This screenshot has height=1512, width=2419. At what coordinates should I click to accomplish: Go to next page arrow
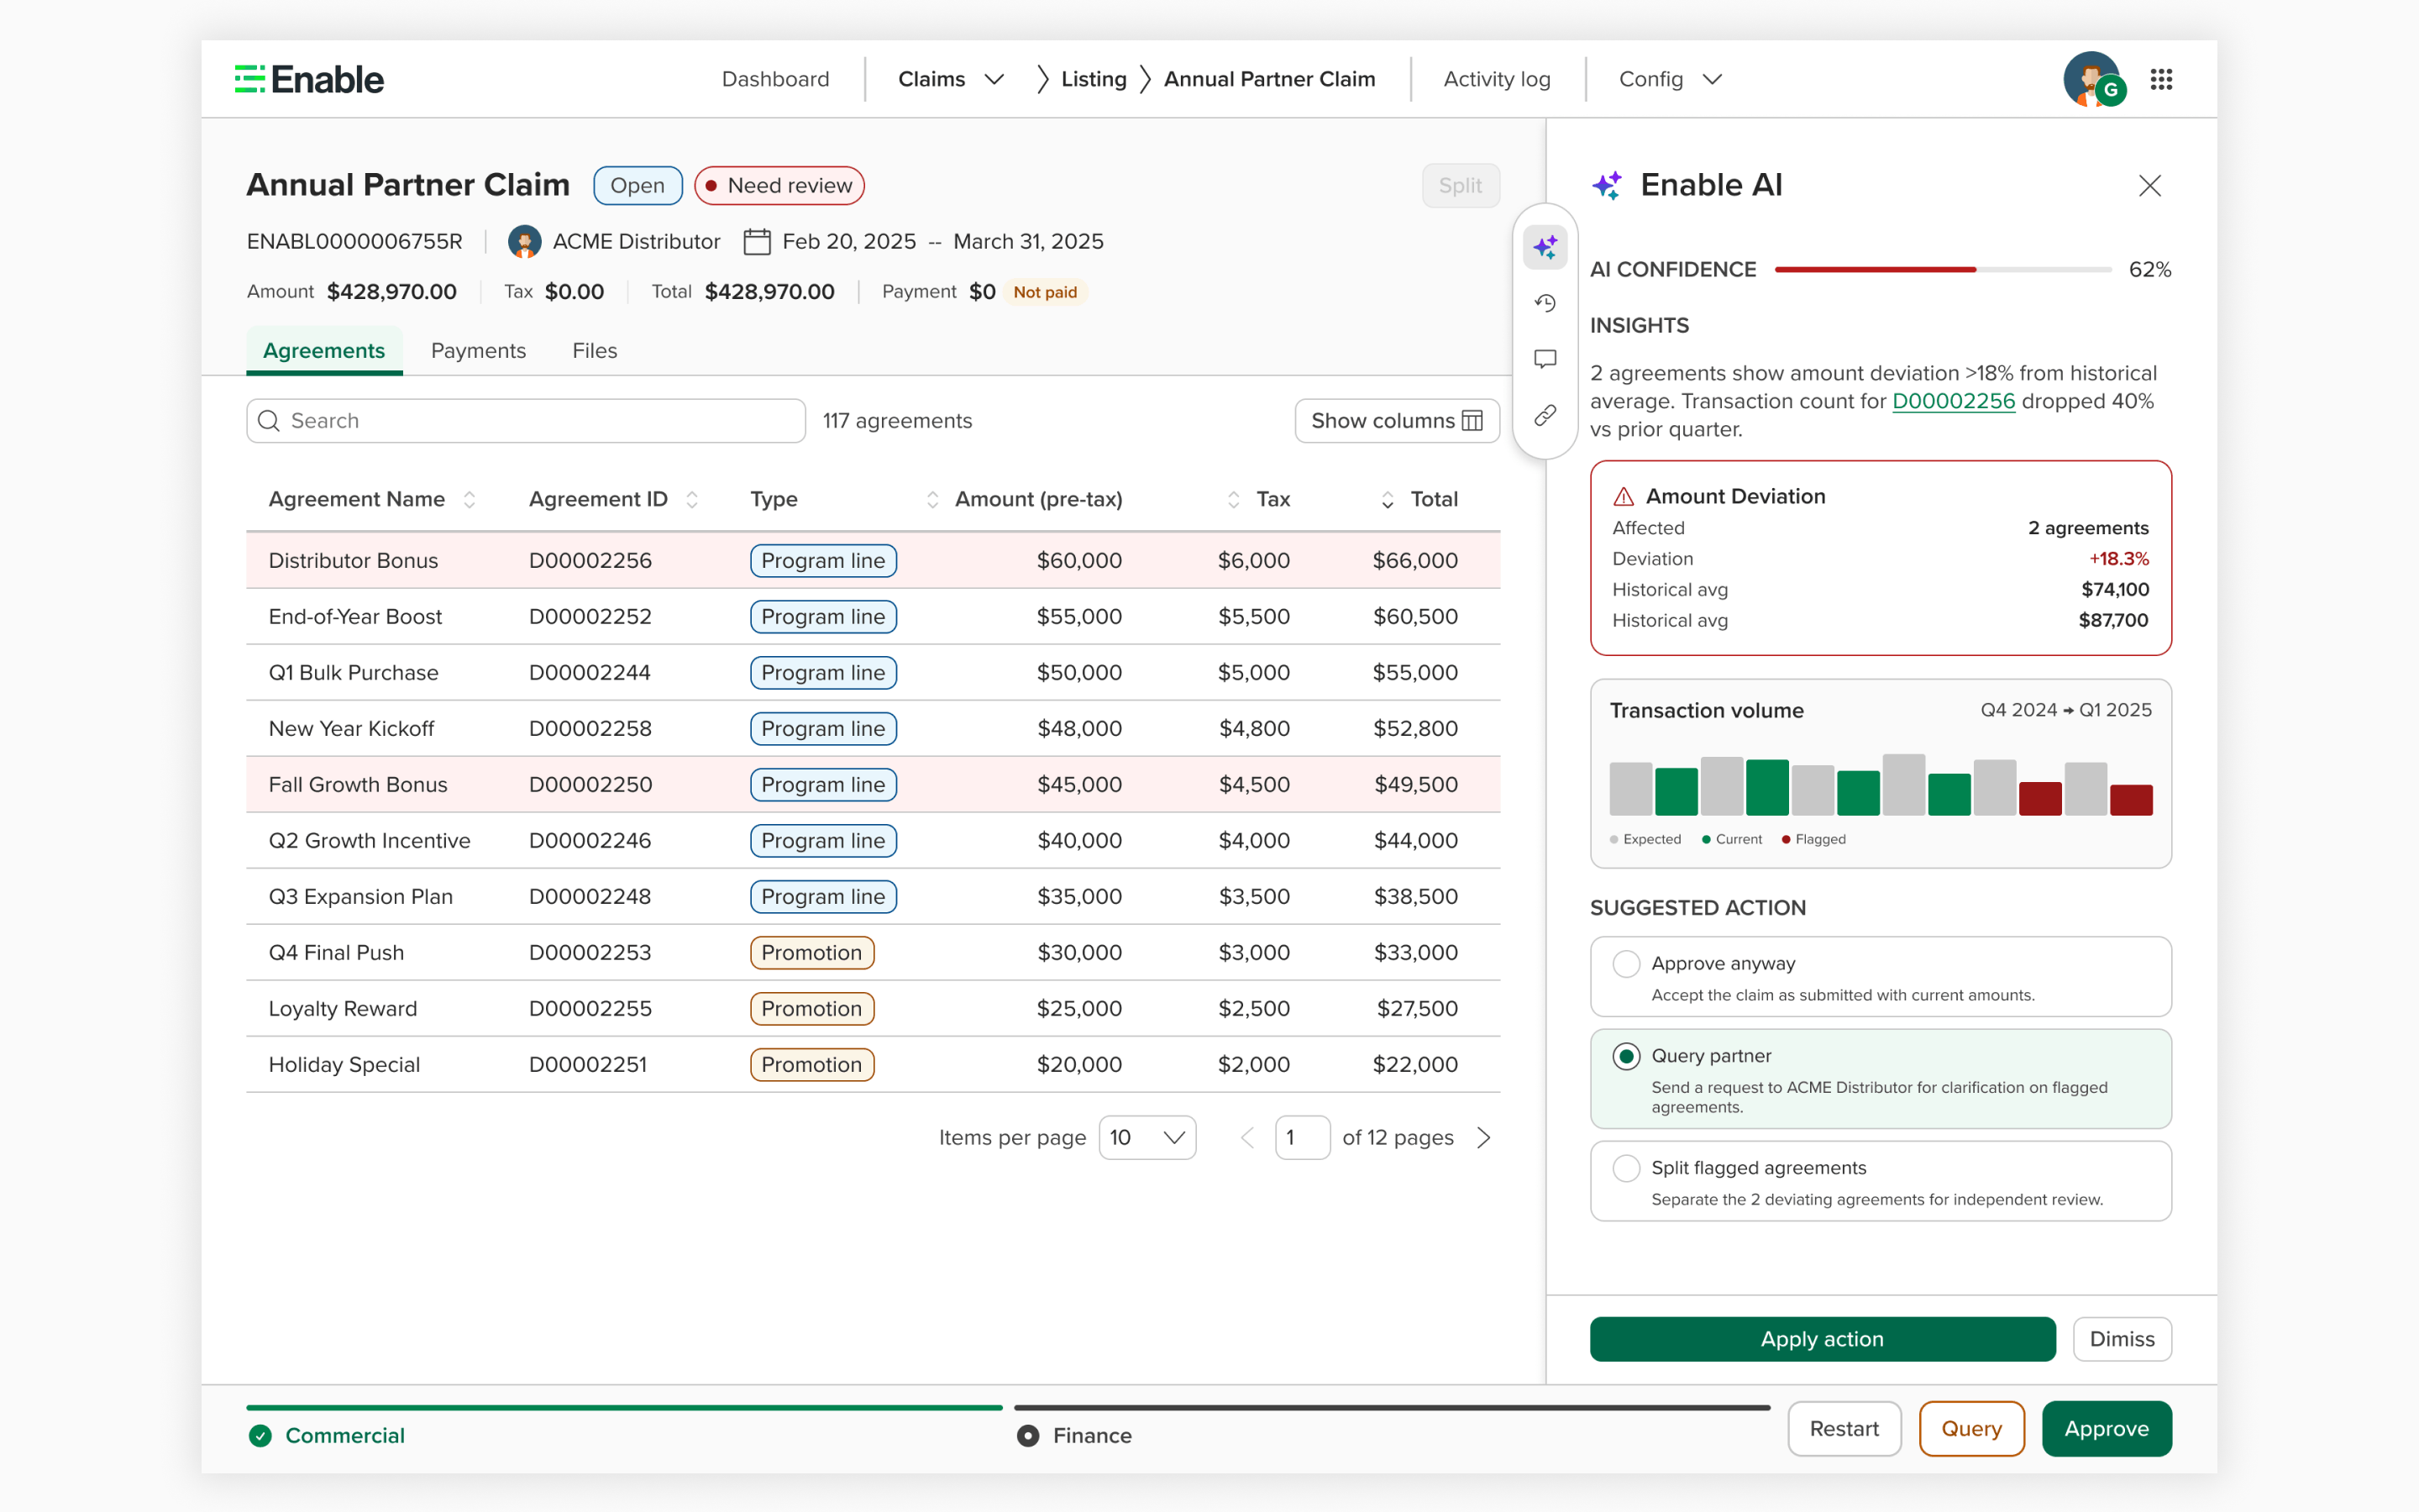coord(1483,1138)
